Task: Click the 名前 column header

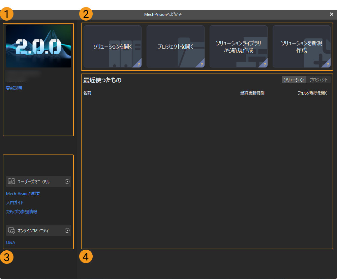Action: click(87, 93)
